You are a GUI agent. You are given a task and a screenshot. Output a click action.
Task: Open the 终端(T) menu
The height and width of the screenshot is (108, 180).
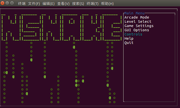coord(93,4)
